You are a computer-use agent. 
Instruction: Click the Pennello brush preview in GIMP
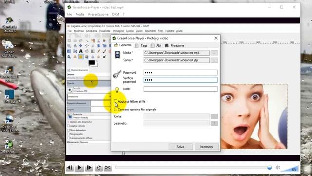(70, 90)
